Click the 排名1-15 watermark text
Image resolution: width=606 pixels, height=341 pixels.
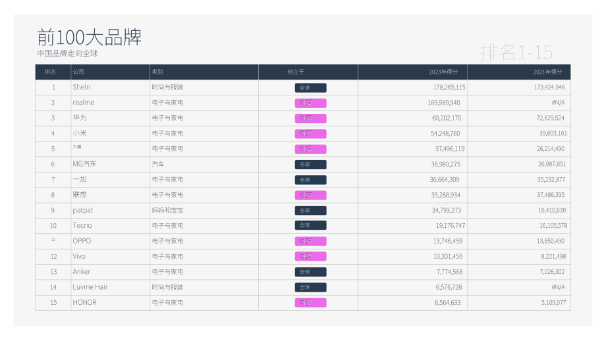coord(516,52)
